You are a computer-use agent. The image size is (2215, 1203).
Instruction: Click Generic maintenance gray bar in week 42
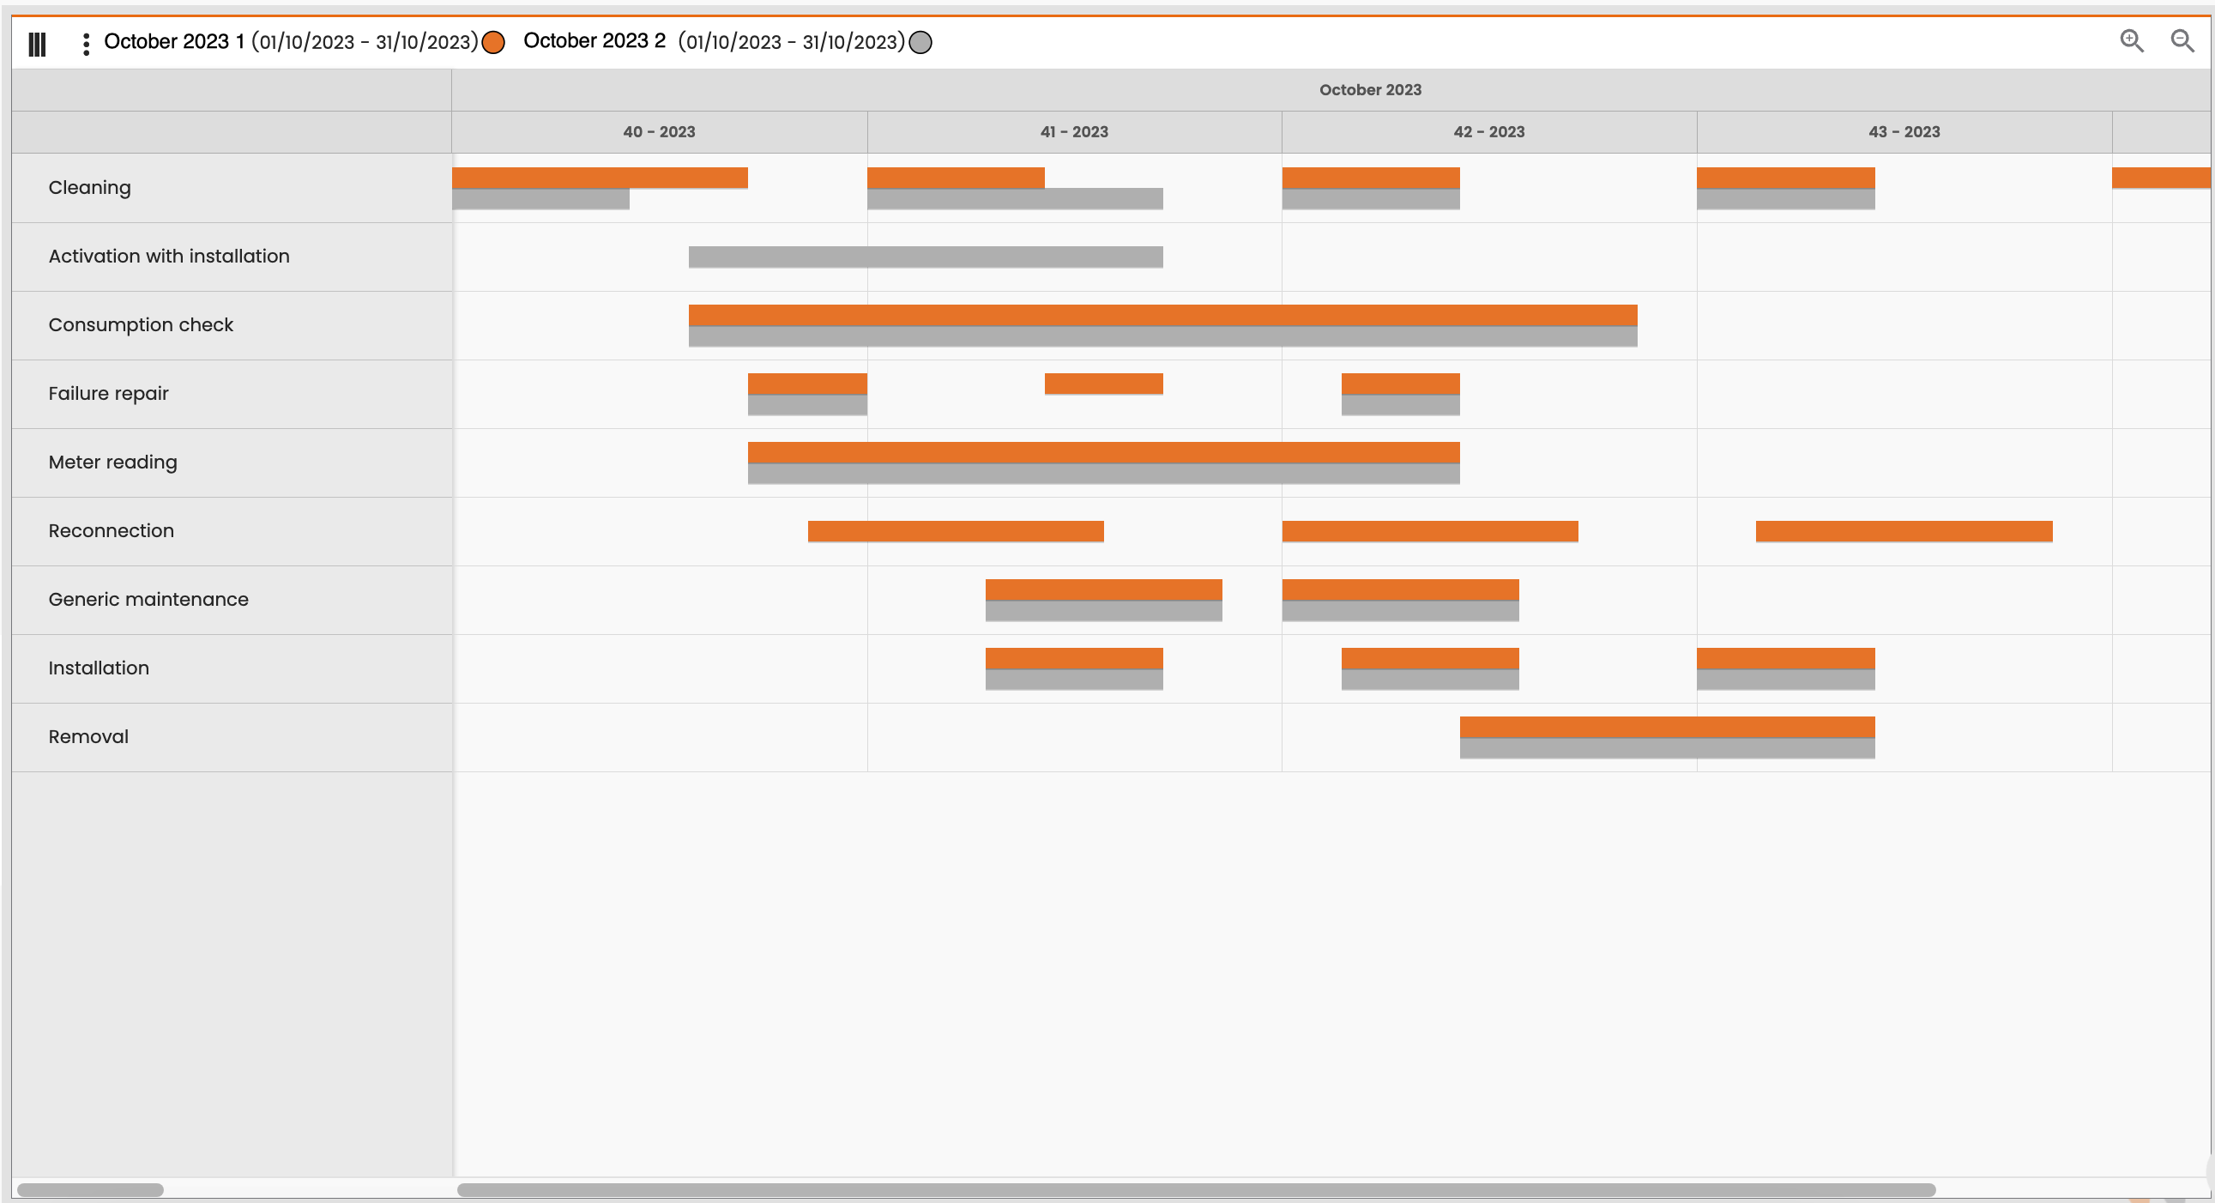[x=1400, y=611]
